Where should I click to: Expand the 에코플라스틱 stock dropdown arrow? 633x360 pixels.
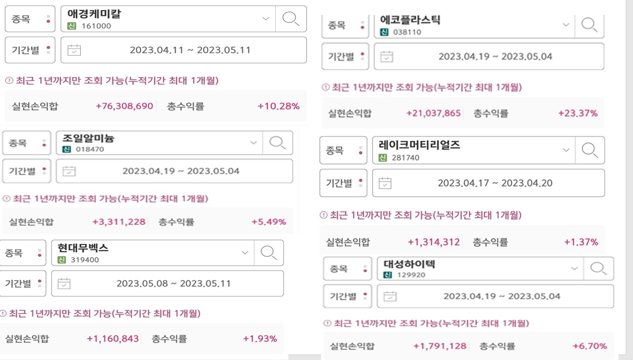566,24
